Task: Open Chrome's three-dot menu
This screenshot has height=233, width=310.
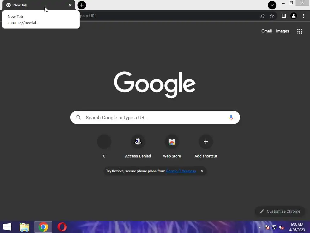Action: [303, 16]
